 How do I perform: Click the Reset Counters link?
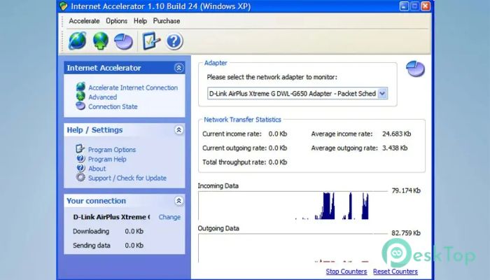coord(395,272)
